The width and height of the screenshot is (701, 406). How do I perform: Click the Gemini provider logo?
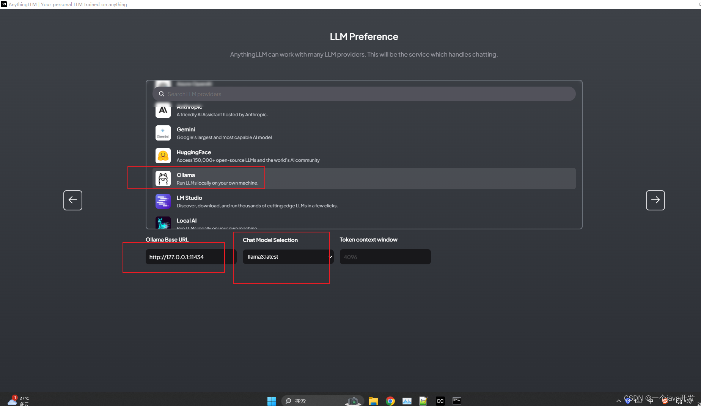tap(163, 133)
